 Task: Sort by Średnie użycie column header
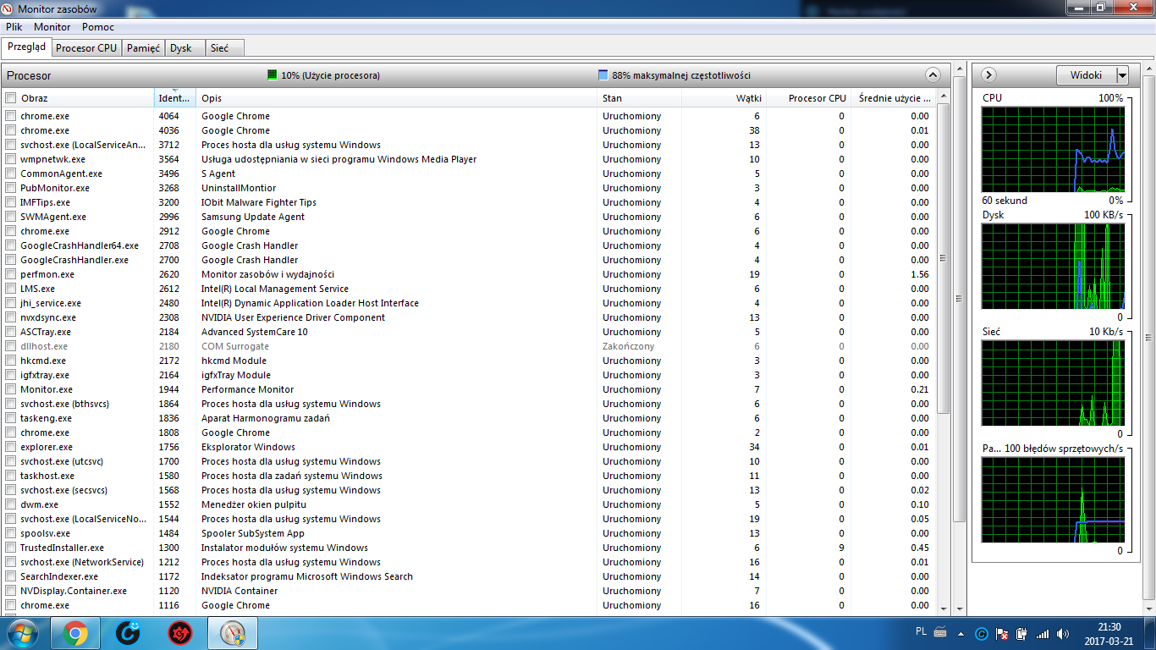(893, 98)
